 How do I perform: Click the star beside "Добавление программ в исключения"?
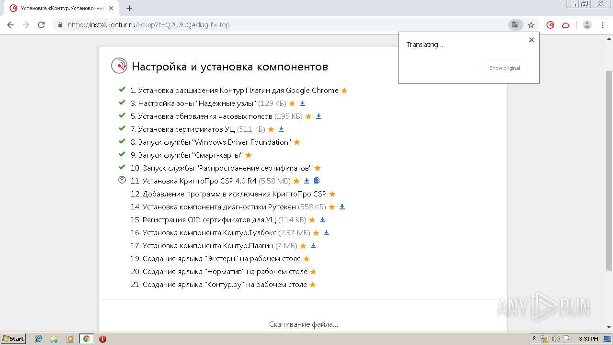tap(332, 194)
